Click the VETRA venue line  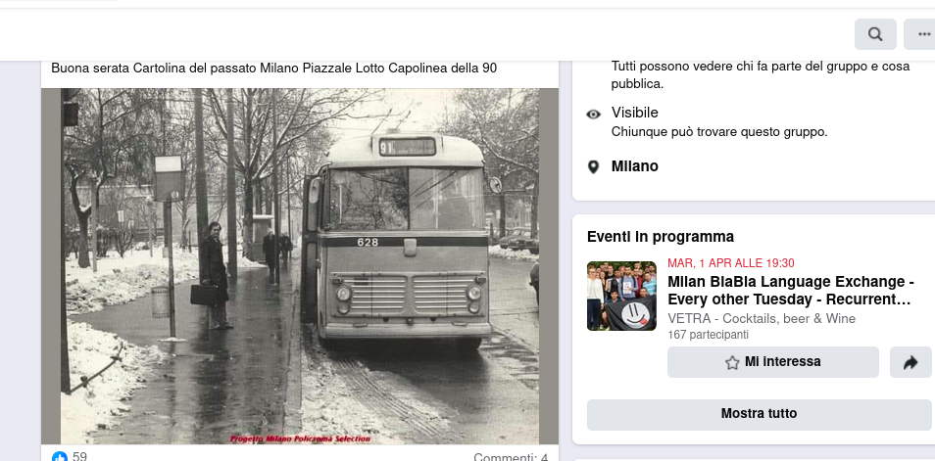(762, 319)
